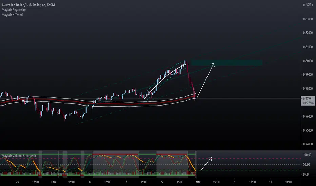Click the 100.00 stochastic scale value
The width and height of the screenshot is (316, 186).
point(307,155)
